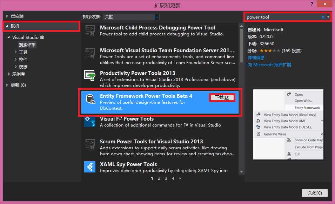
Task: Open the search options dropdown arrow
Action: (328, 17)
